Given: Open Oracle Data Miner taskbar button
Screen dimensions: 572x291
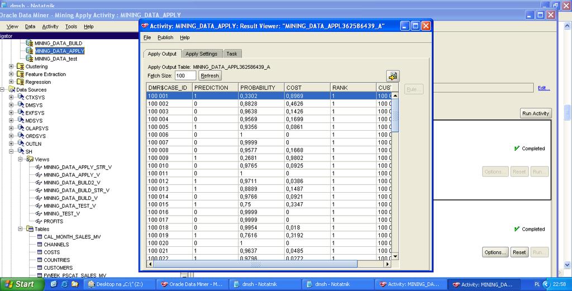Looking at the screenshot, I should (192, 284).
